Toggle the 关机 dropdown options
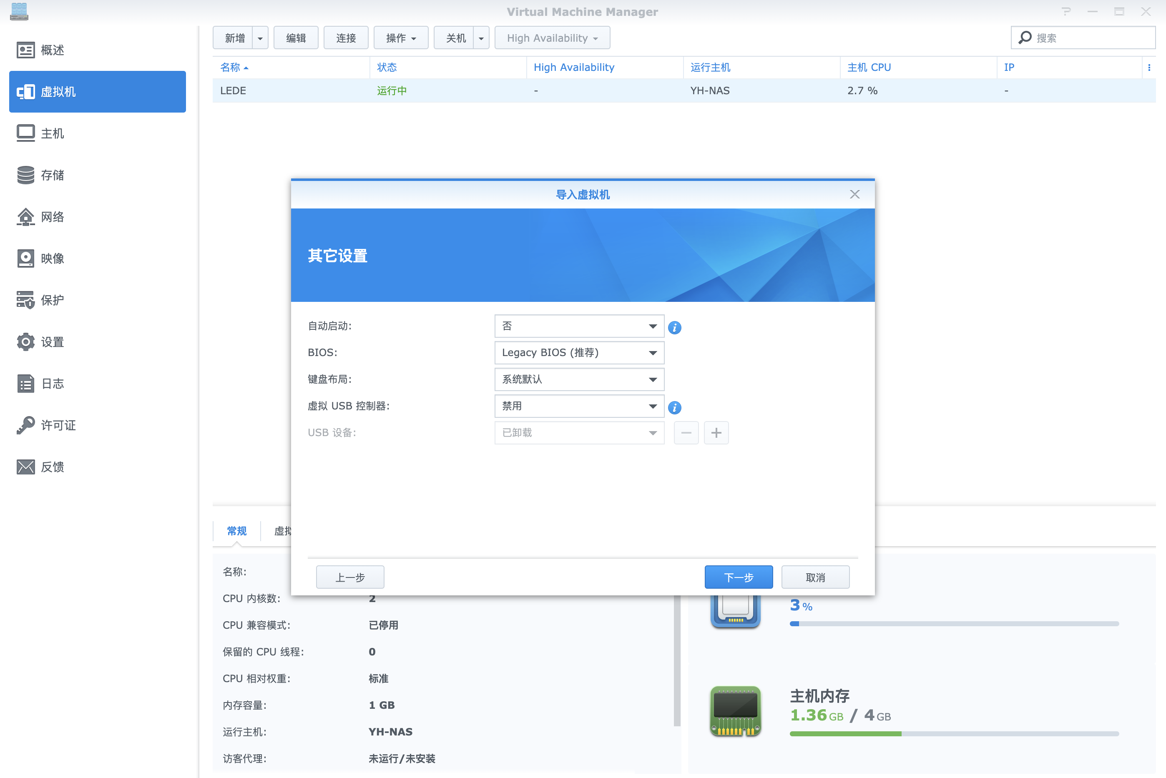Image resolution: width=1166 pixels, height=778 pixels. coord(480,38)
